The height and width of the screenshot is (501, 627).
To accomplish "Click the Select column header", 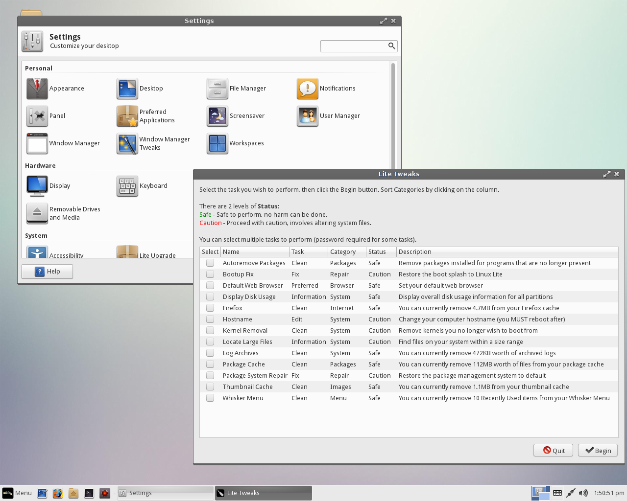I will [x=210, y=251].
